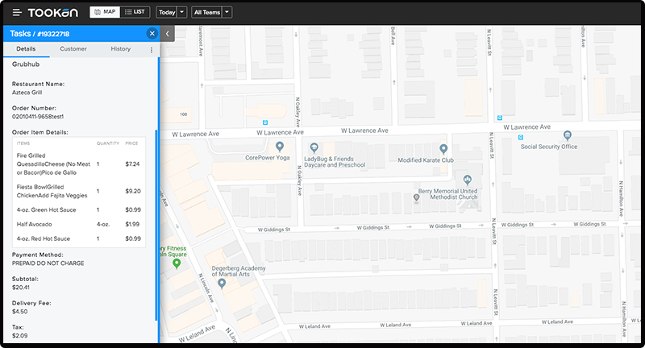Click the green fitness location pin
645x348 pixels.
[x=177, y=263]
